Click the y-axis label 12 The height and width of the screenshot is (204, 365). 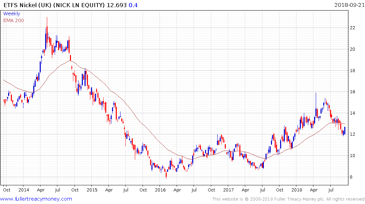[352, 134]
